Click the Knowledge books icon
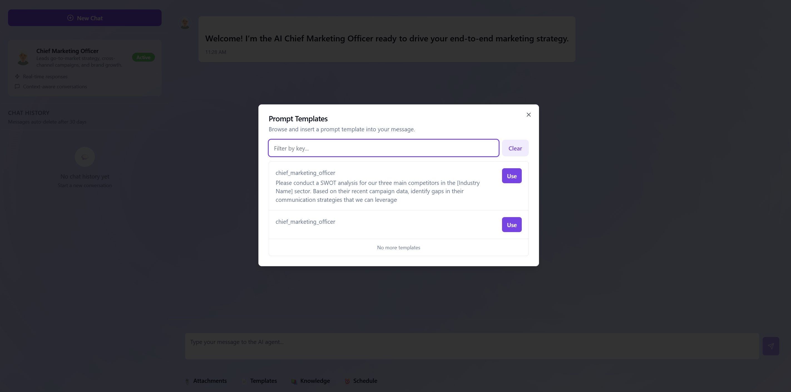The width and height of the screenshot is (791, 392). [294, 381]
